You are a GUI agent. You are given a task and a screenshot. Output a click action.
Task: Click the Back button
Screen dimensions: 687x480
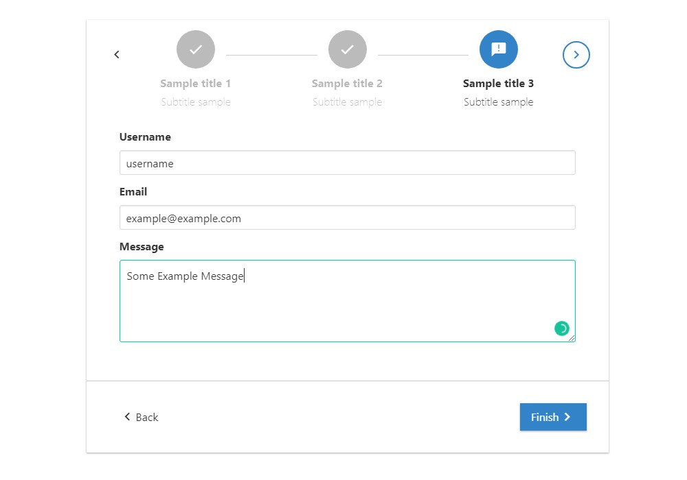pos(141,417)
